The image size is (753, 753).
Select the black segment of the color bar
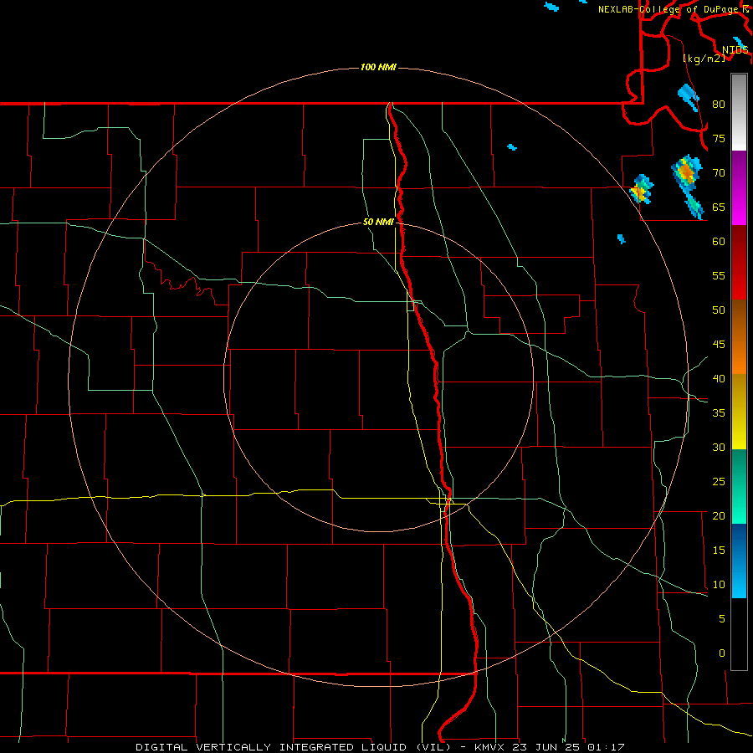(739, 634)
